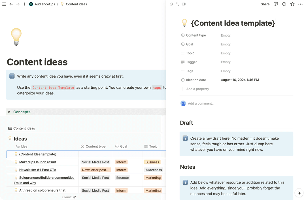306x200 pixels.
Task: Open the sidebar hamburger menu
Action: click(4, 4)
